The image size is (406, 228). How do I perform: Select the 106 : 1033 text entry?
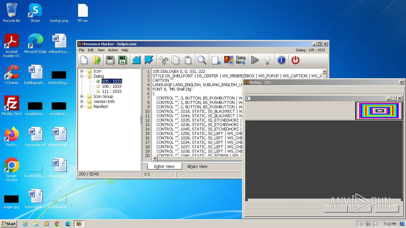pos(112,86)
